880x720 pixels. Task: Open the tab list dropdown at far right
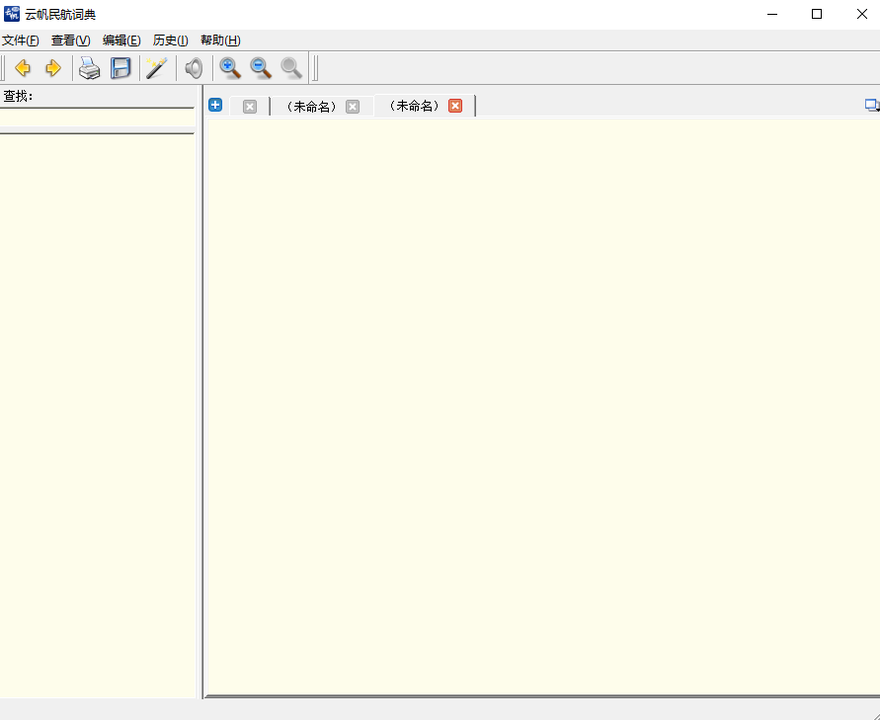point(871,106)
